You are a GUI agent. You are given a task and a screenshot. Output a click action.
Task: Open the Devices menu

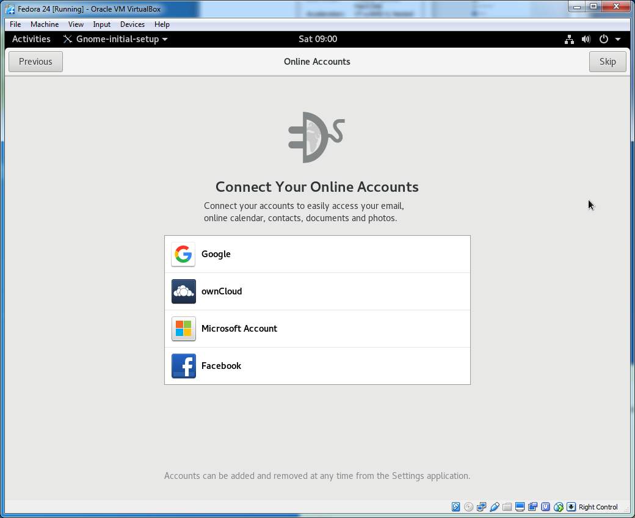(x=132, y=24)
